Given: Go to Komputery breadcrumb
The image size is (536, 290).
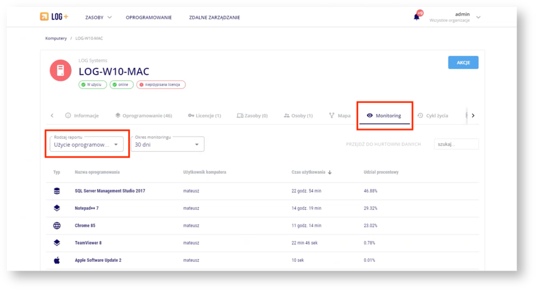Looking at the screenshot, I should [56, 38].
